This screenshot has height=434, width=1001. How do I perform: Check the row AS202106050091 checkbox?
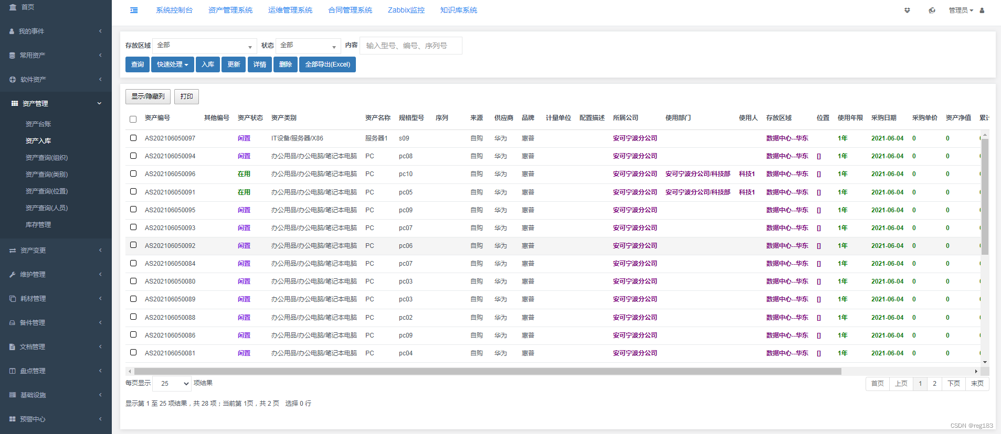[133, 191]
